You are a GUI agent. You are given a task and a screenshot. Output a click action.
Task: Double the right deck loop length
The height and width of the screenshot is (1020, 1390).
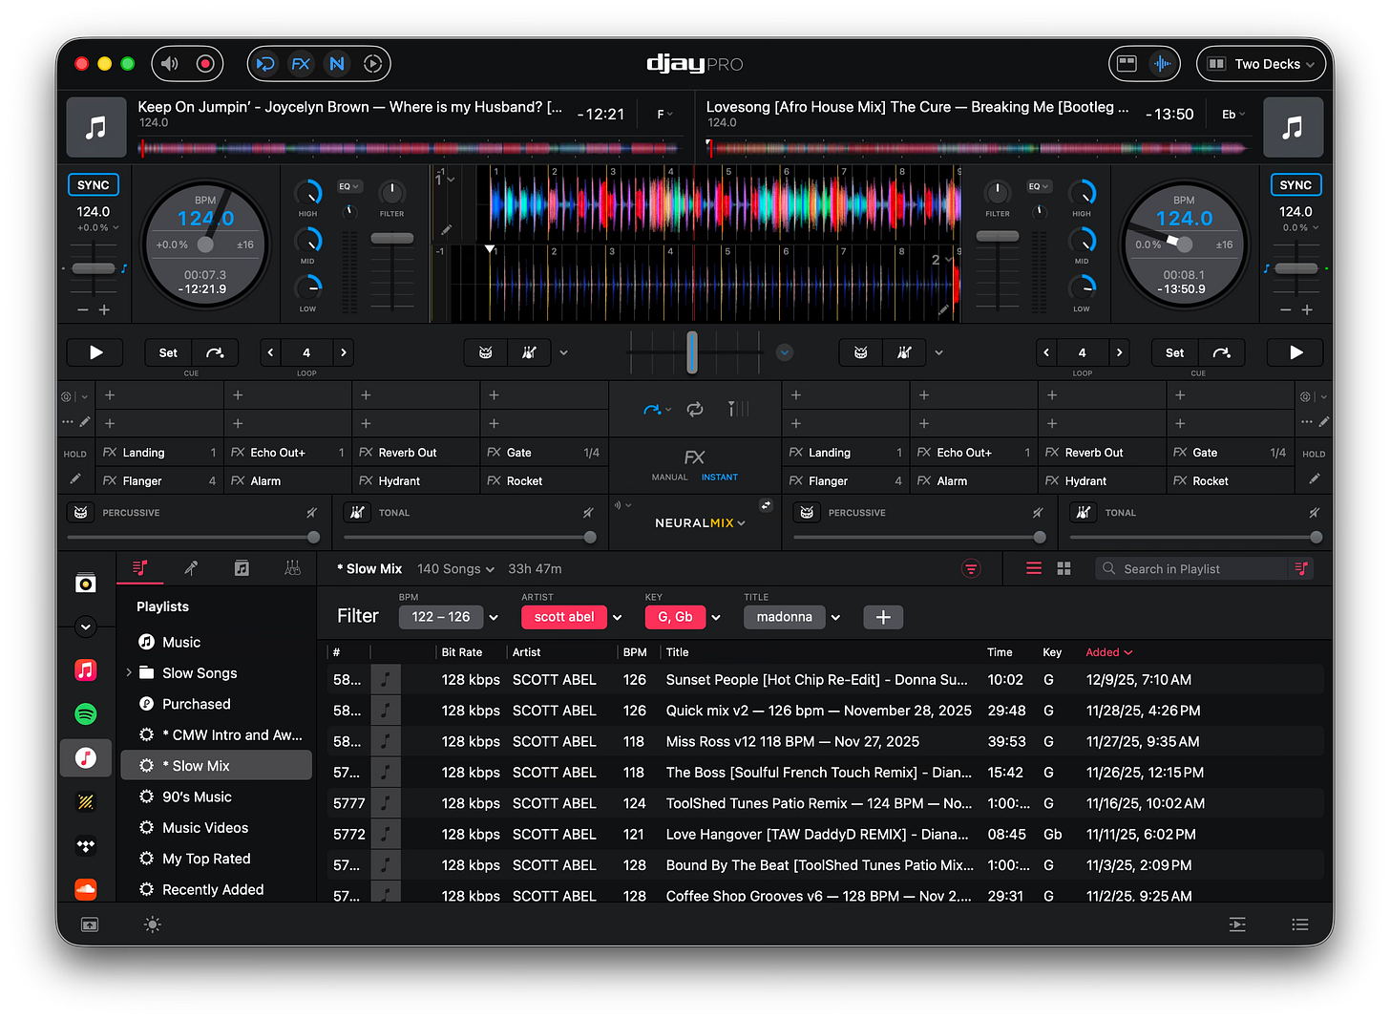[x=1119, y=352]
